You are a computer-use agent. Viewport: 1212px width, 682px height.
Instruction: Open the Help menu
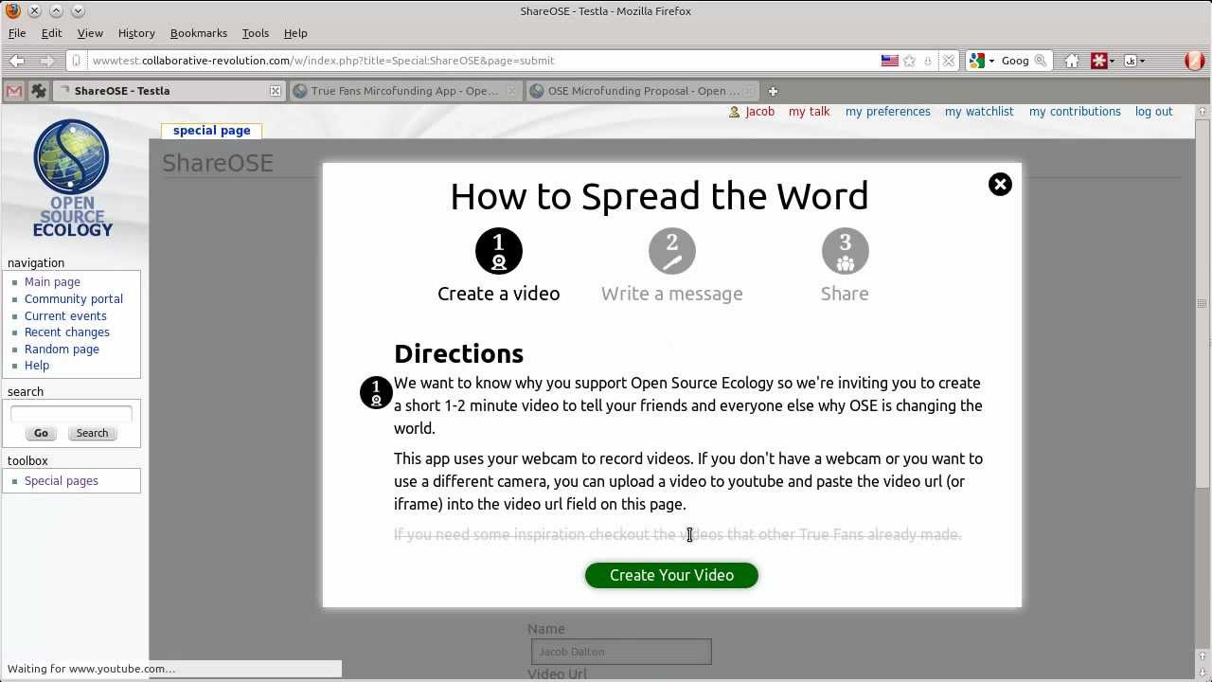pyautogui.click(x=295, y=33)
